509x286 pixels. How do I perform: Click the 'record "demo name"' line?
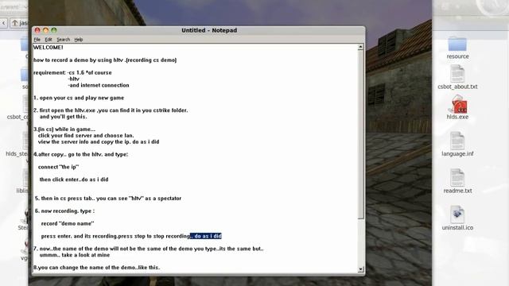[x=68, y=223]
